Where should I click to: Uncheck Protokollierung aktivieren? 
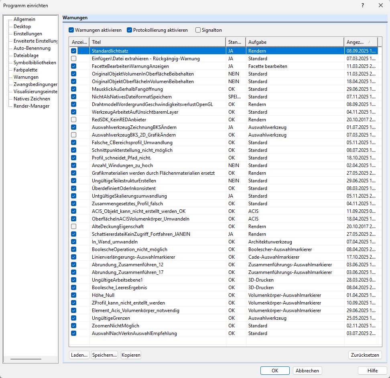tap(130, 30)
